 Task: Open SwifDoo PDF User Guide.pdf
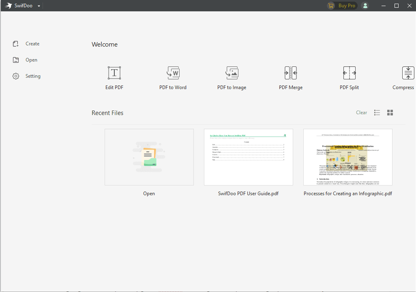point(248,157)
